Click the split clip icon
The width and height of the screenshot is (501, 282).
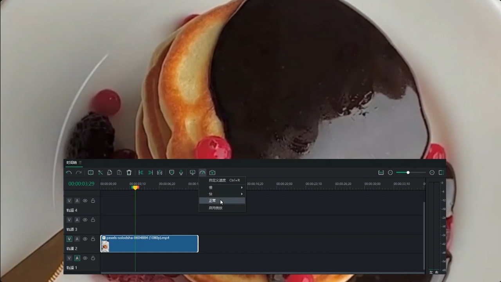(90, 173)
